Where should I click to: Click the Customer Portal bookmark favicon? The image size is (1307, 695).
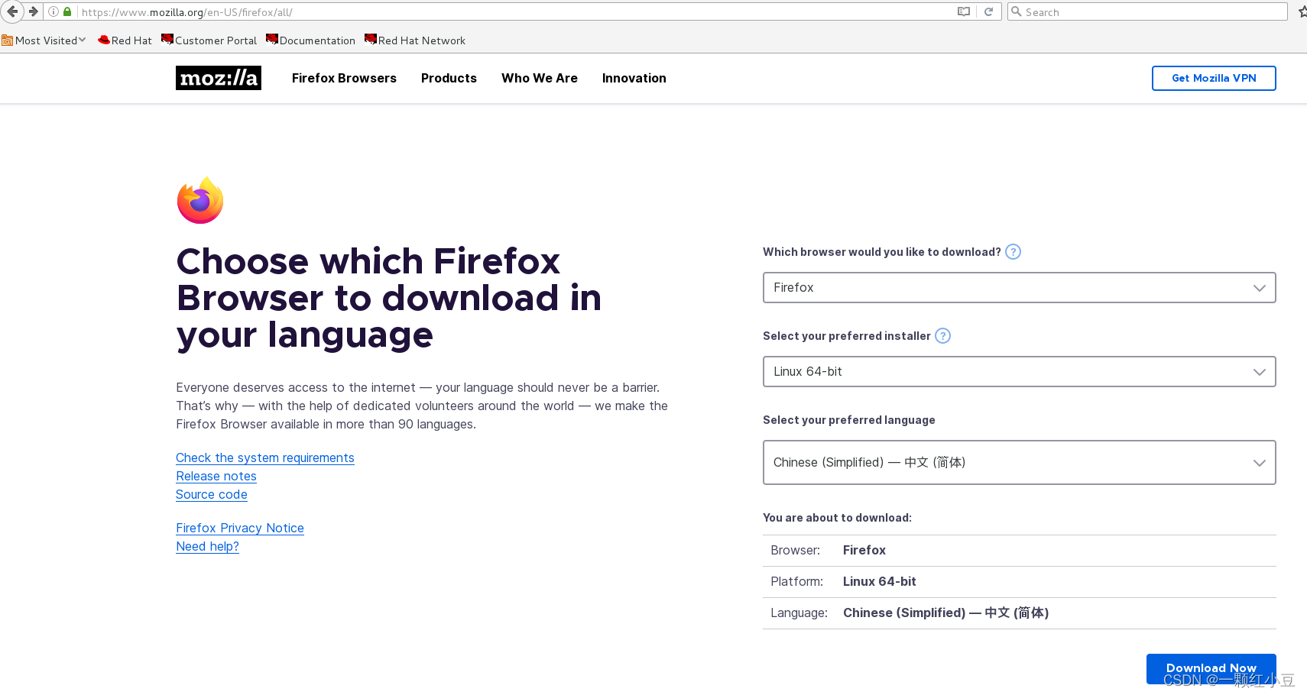167,39
